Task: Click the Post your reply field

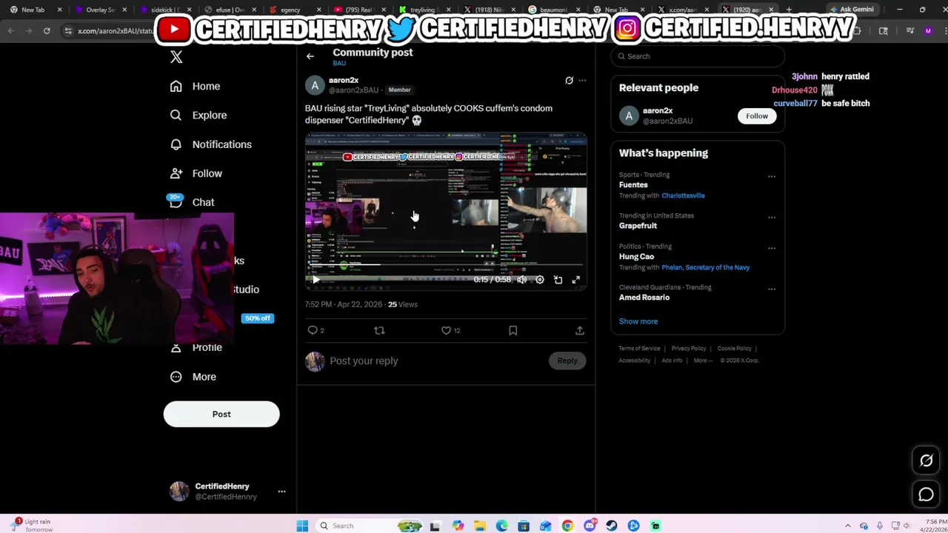Action: [x=437, y=361]
